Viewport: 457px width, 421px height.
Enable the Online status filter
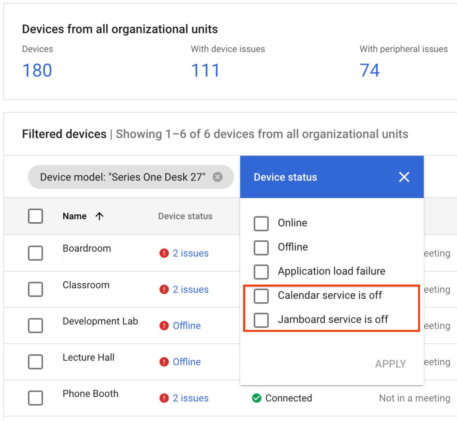click(x=261, y=223)
